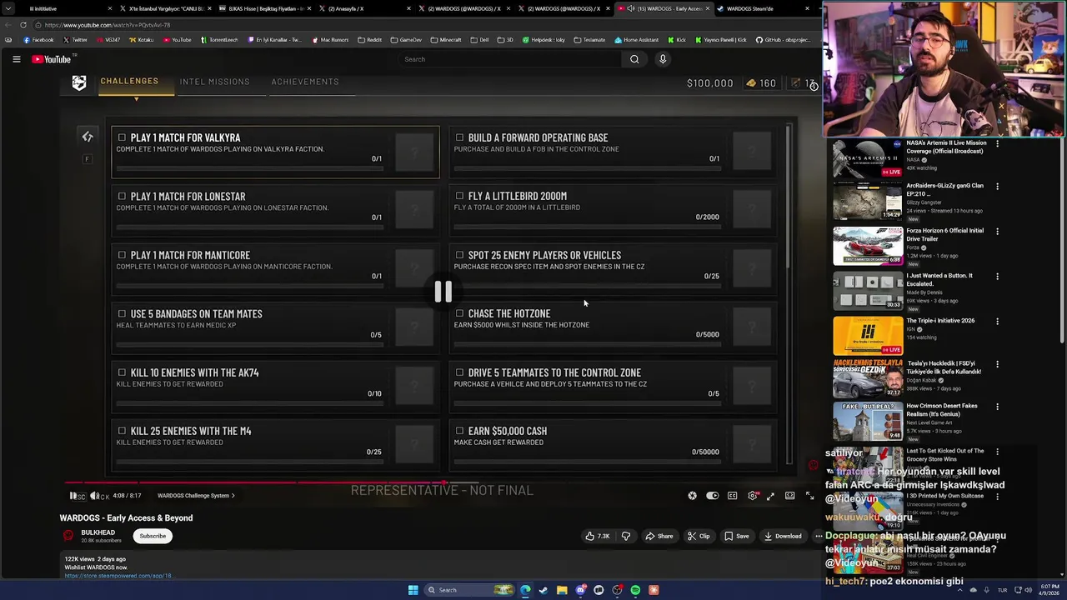The width and height of the screenshot is (1067, 600).
Task: Click inside the YouTube search field
Action: 509,59
